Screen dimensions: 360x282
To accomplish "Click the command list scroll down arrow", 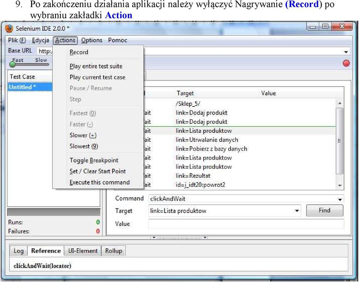I will pos(340,185).
